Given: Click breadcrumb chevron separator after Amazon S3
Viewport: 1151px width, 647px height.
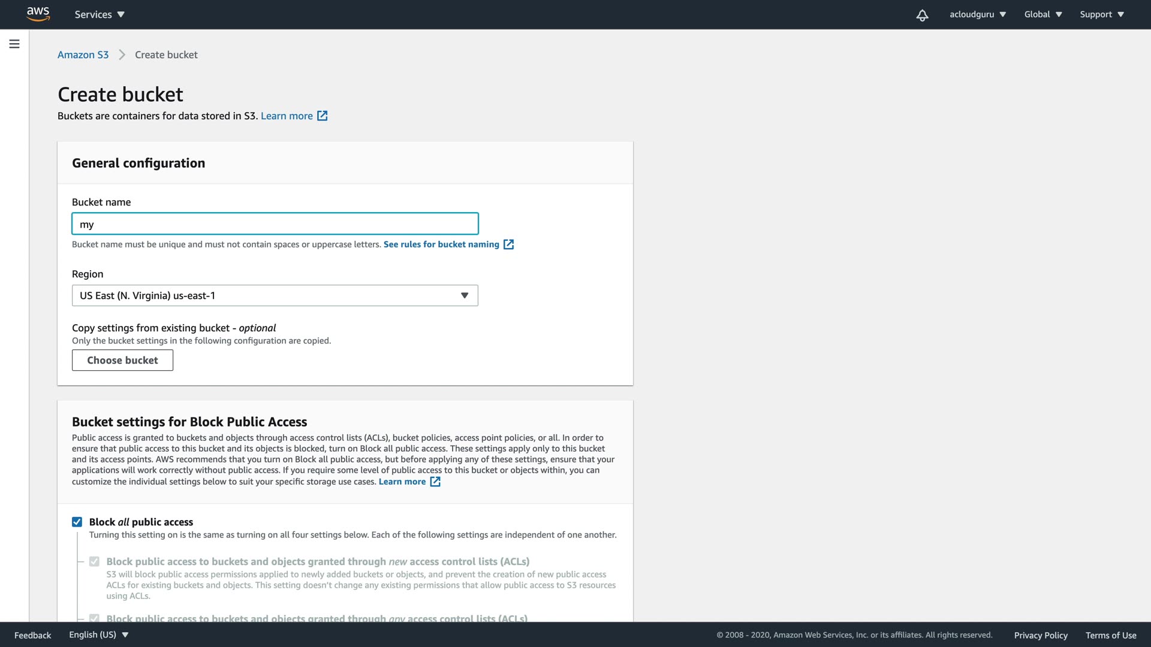Looking at the screenshot, I should click(x=122, y=55).
